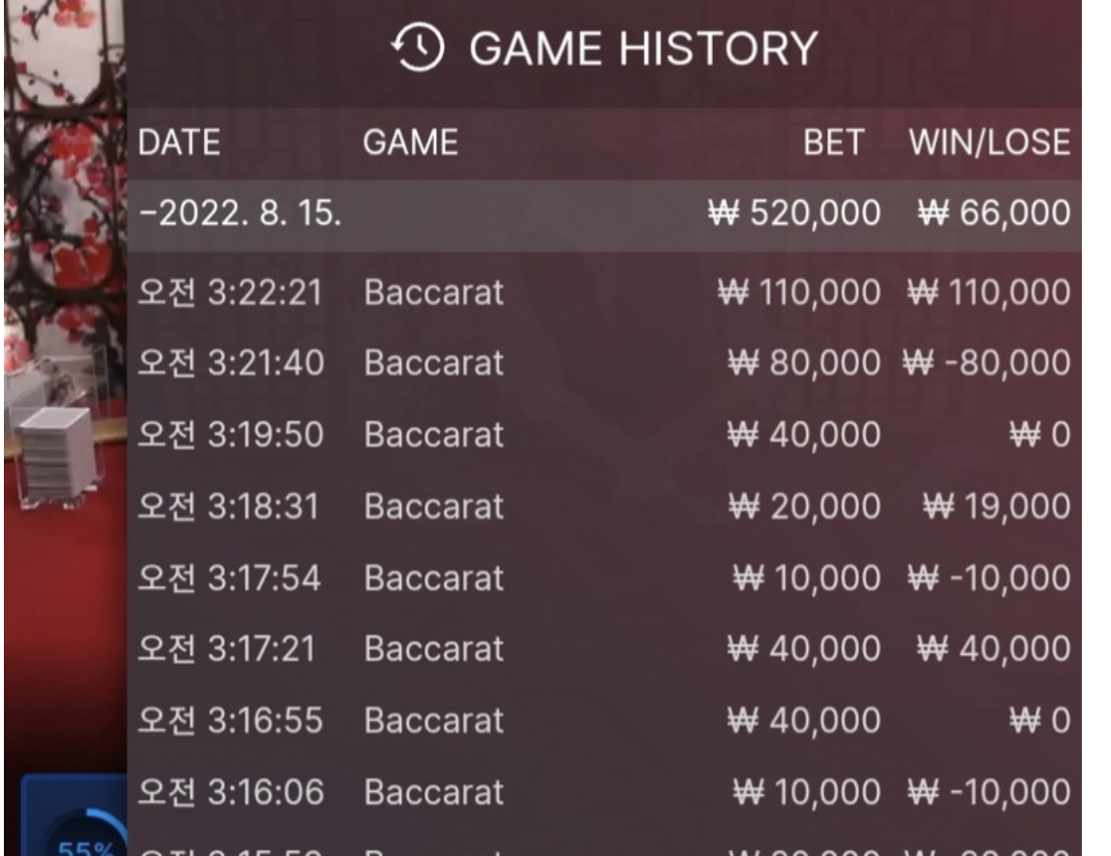Click the GAME column header
Viewport: 1111px width, 856px height.
click(410, 144)
